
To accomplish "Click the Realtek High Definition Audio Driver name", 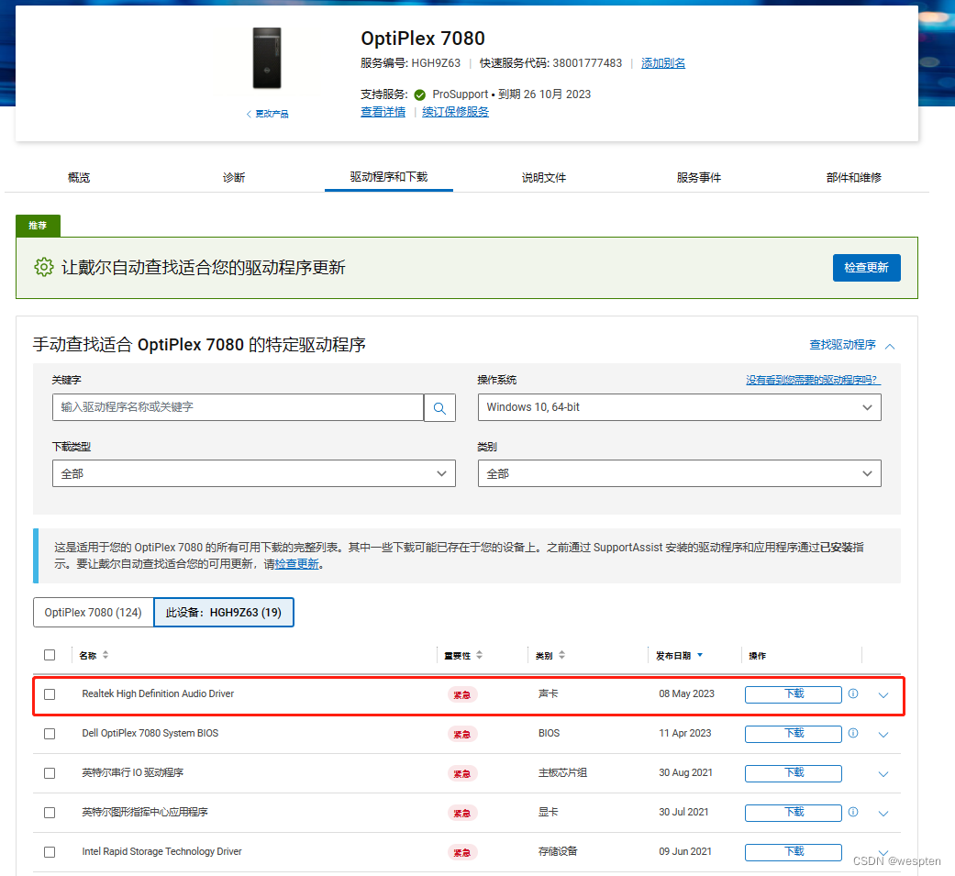I will (158, 693).
